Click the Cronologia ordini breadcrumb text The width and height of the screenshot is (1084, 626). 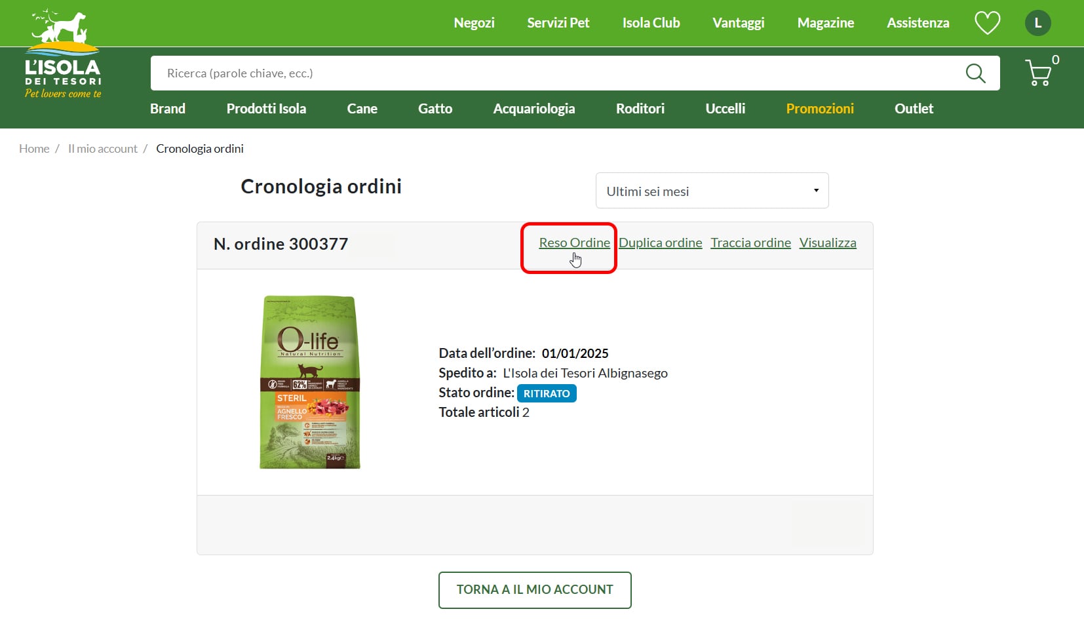point(199,149)
